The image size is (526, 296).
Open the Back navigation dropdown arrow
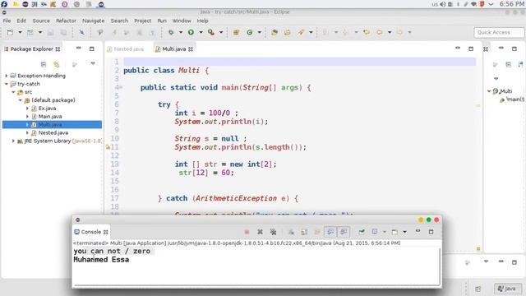390,32
